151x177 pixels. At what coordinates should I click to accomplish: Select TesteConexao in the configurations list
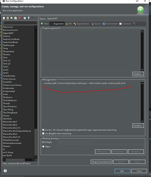pos(9,79)
